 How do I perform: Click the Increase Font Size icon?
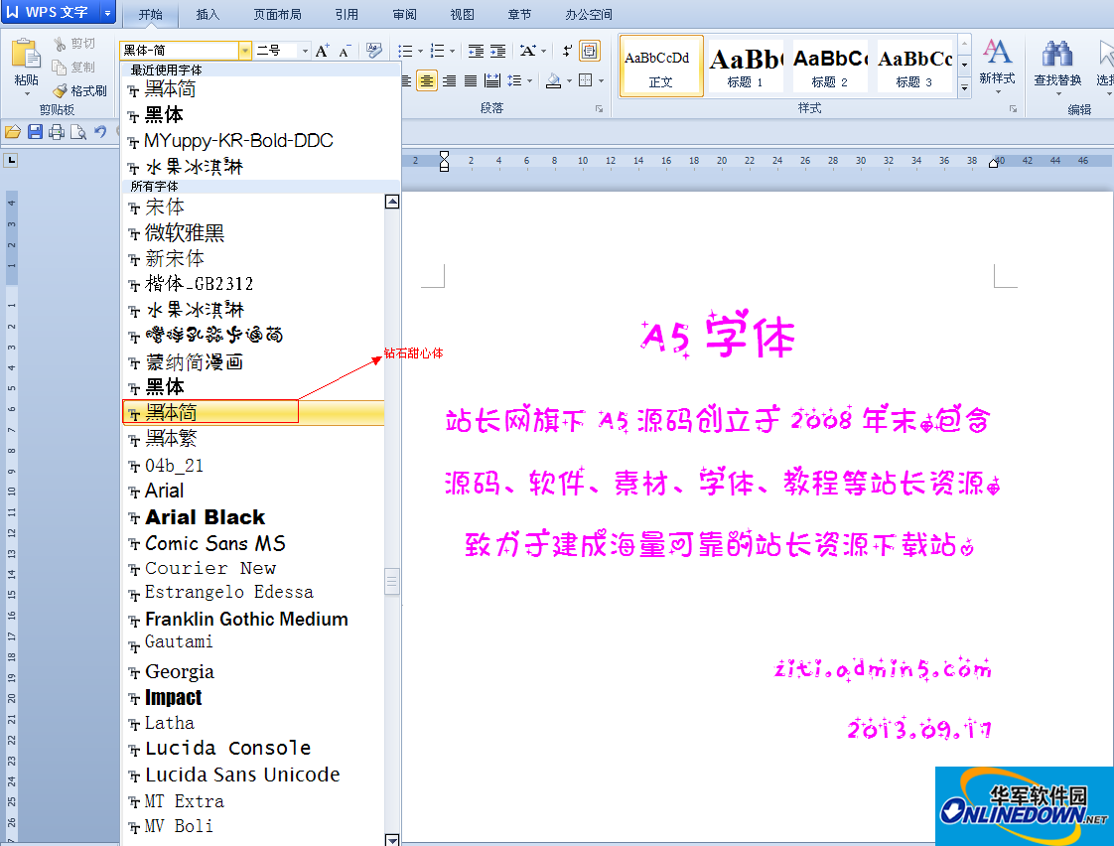322,49
